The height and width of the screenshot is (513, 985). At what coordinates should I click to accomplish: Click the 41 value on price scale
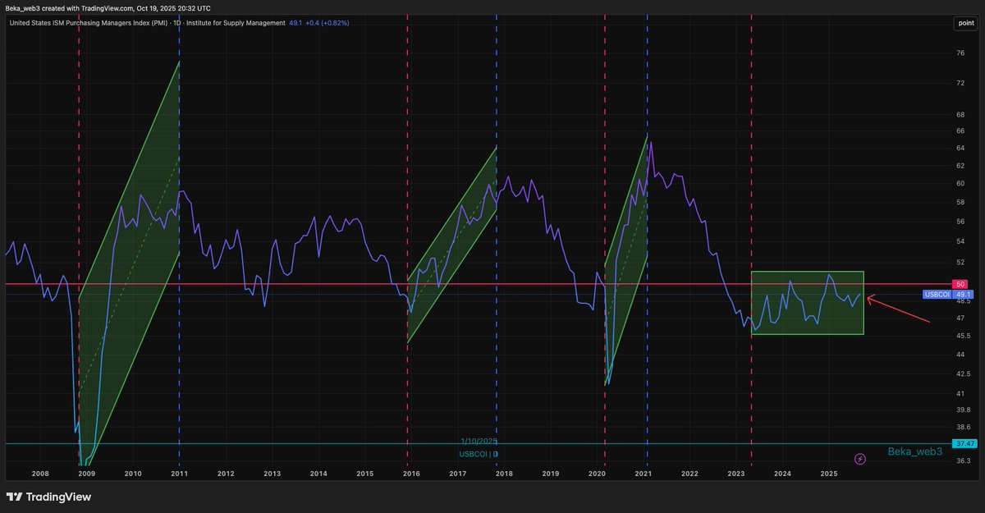click(x=960, y=393)
